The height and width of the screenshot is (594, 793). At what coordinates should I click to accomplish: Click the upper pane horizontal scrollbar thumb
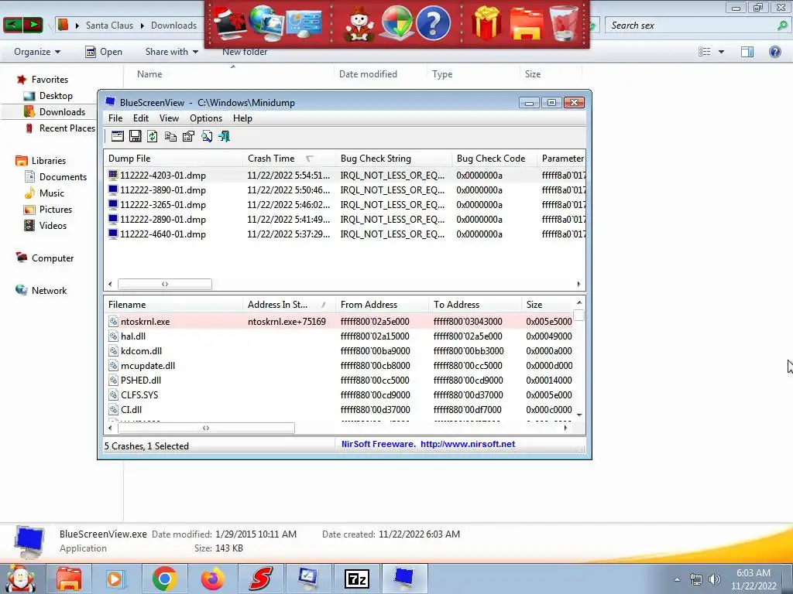click(165, 285)
